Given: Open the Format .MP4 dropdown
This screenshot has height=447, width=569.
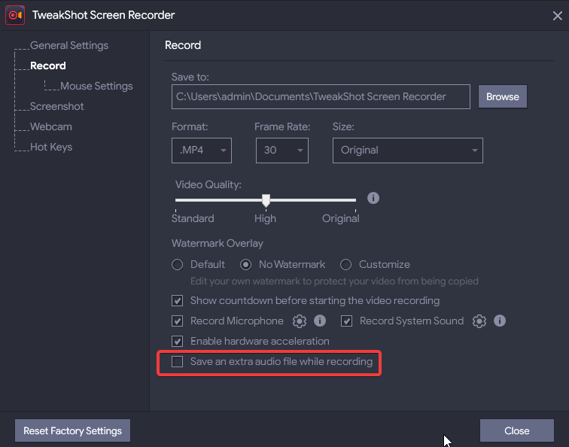Looking at the screenshot, I should point(202,151).
